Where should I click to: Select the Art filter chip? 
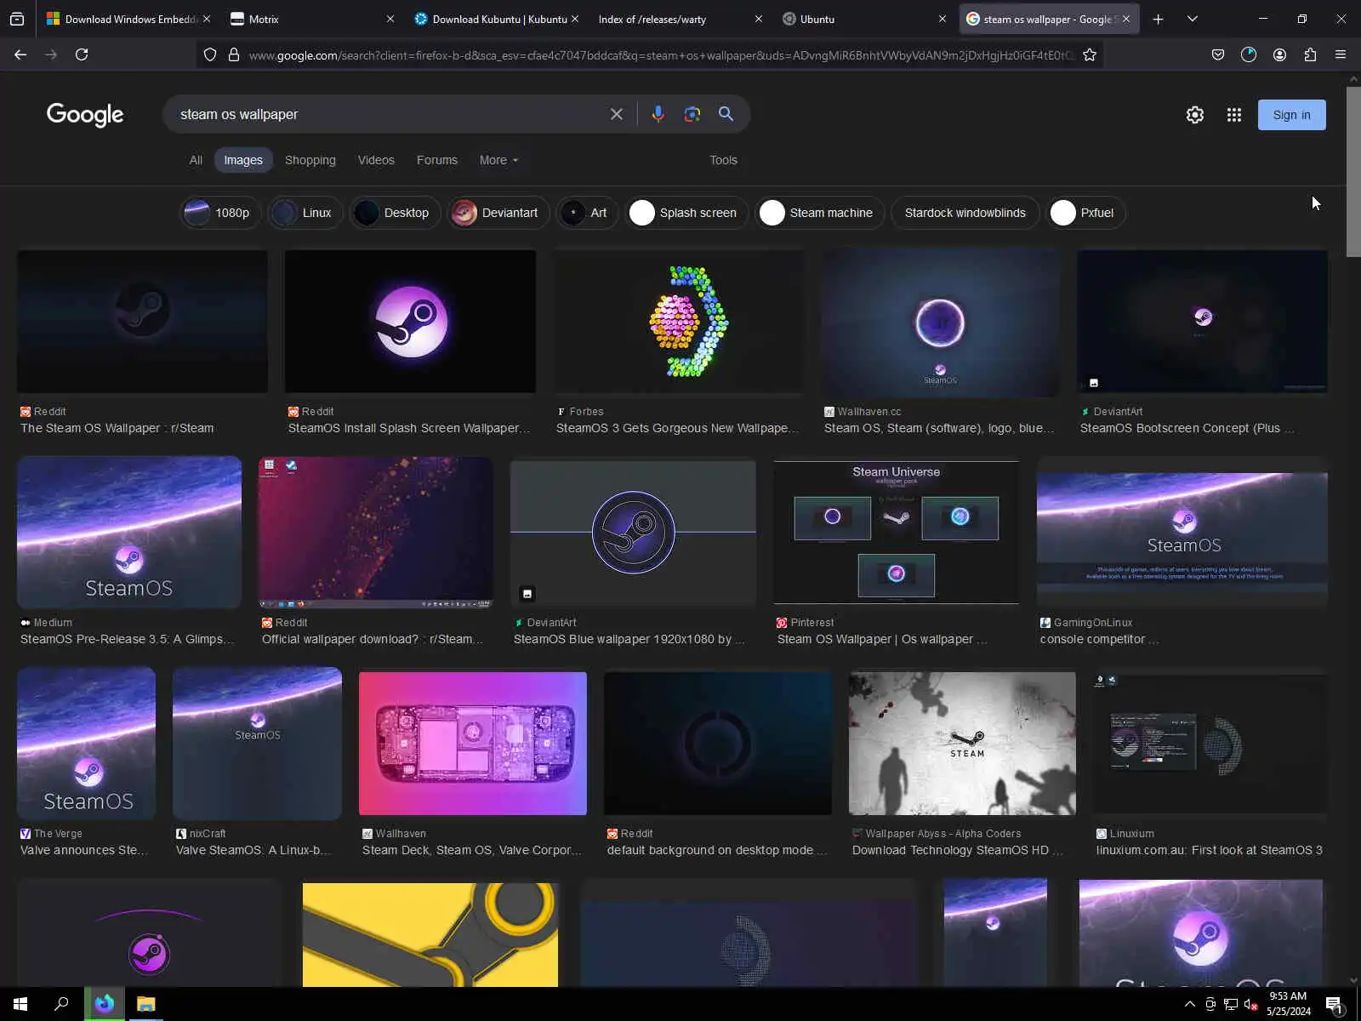click(x=587, y=213)
